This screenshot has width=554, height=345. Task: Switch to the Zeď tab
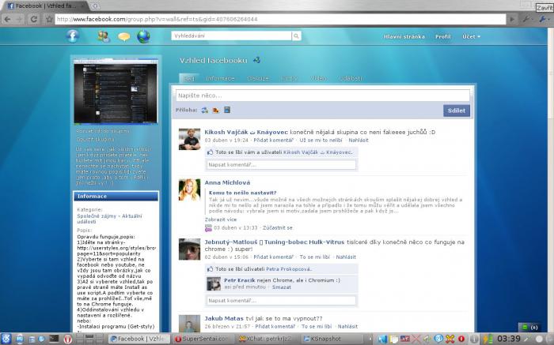click(188, 79)
